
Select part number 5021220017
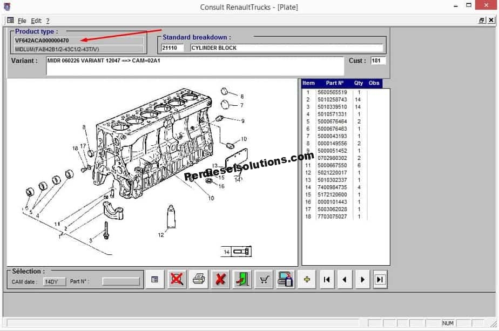tap(332, 173)
